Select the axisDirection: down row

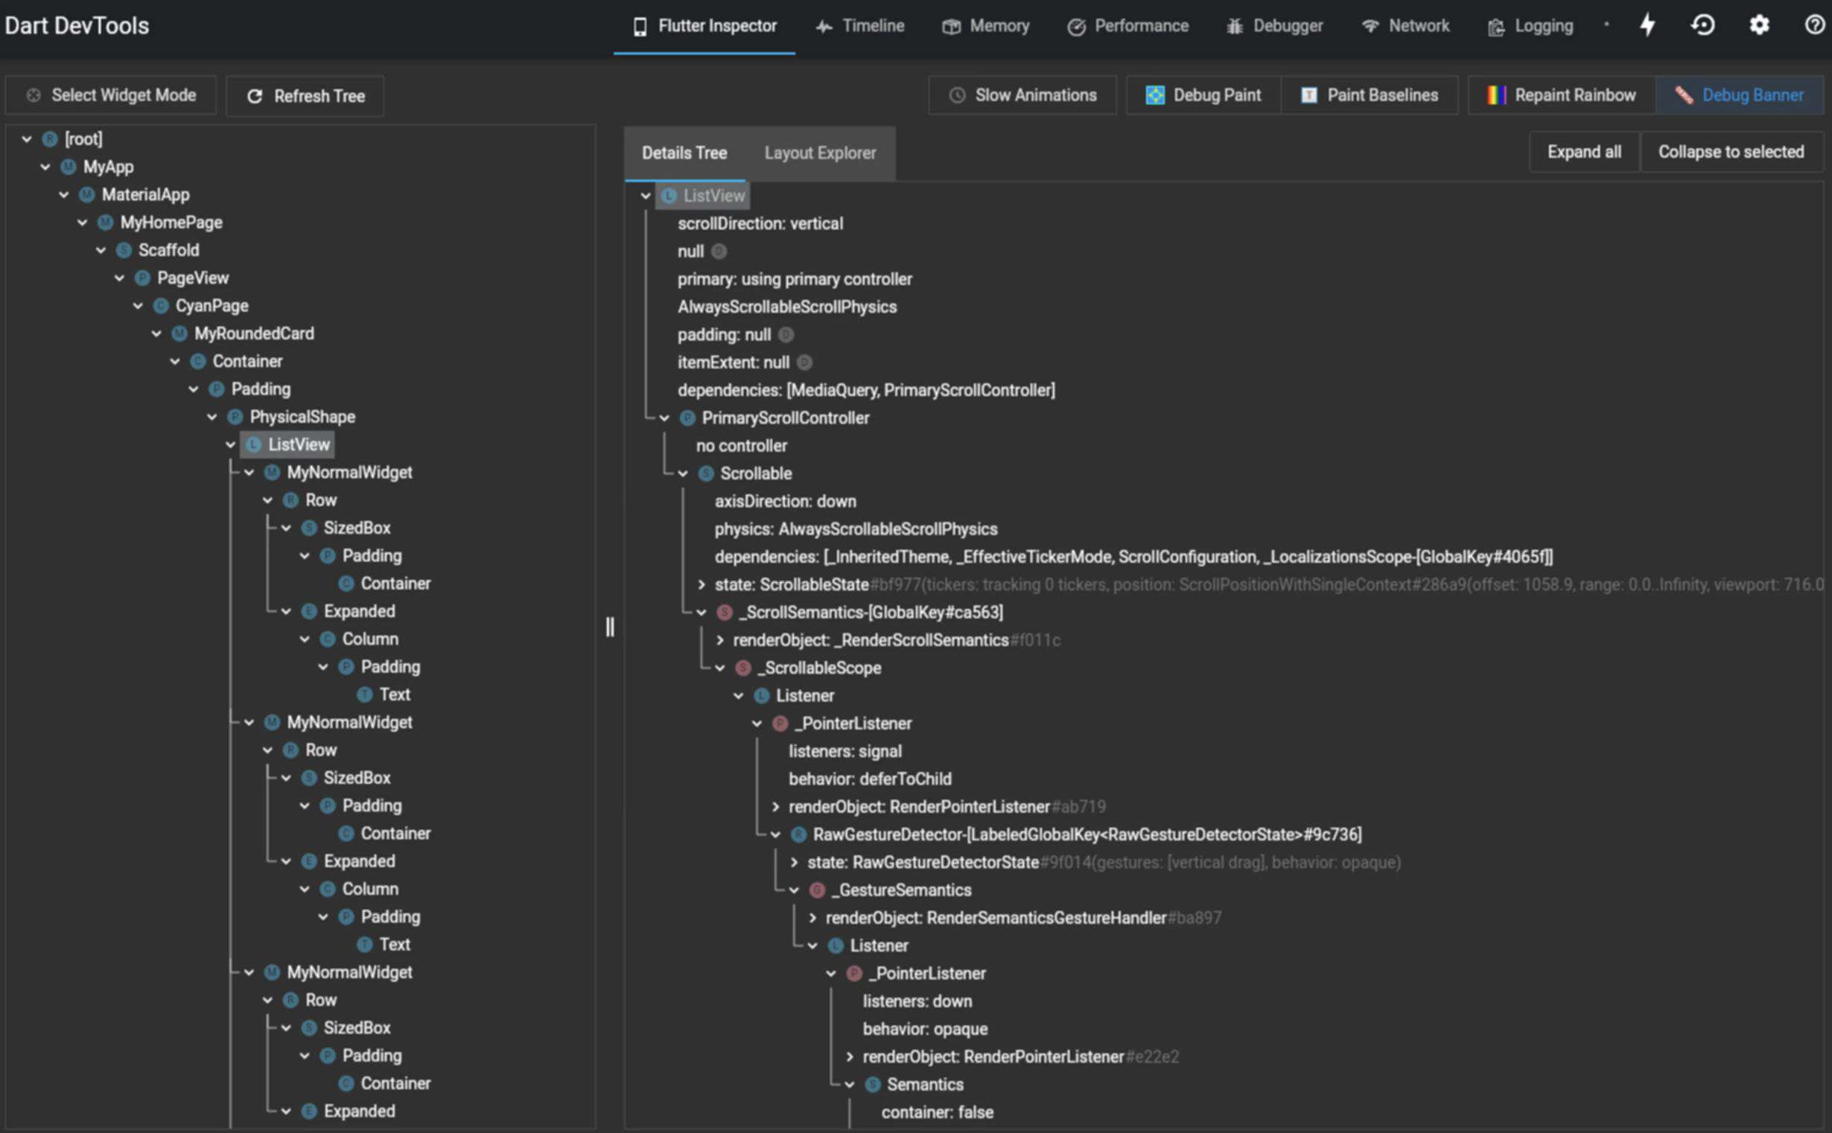click(785, 500)
